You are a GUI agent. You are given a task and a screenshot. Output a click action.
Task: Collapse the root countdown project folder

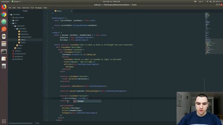pos(9,15)
